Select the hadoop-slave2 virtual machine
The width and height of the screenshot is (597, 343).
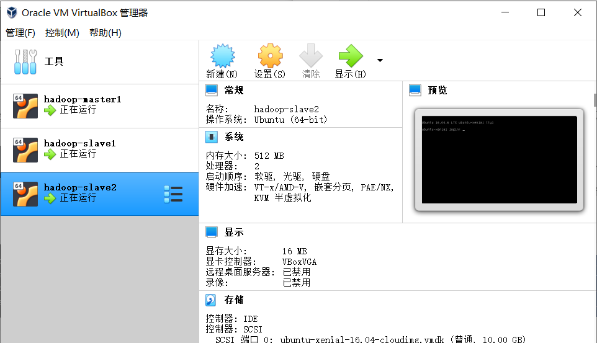[x=99, y=194]
